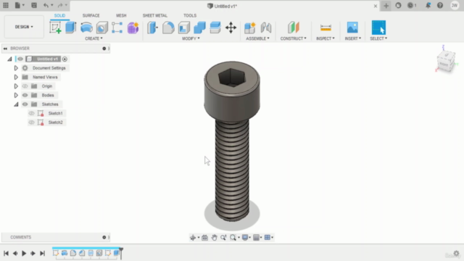This screenshot has height=261, width=464.
Task: Open the MODIFY dropdown menu
Action: click(x=191, y=38)
